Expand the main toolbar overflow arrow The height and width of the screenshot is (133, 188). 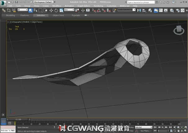click(x=186, y=11)
